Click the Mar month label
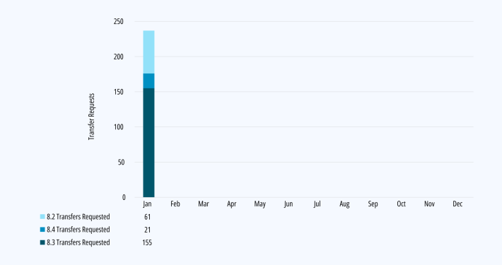This screenshot has width=502, height=265. (x=204, y=204)
